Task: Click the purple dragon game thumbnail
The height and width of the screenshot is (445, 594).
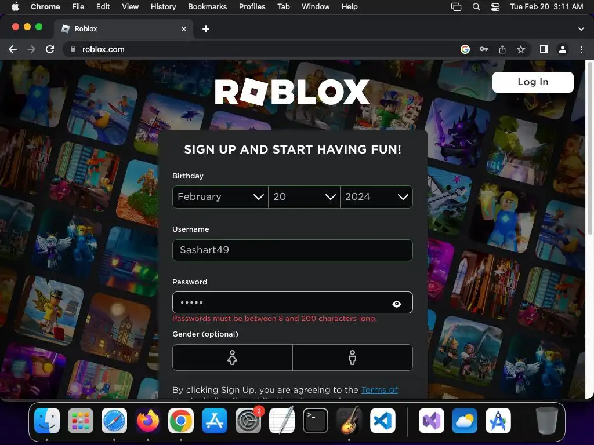Action: pos(457,133)
